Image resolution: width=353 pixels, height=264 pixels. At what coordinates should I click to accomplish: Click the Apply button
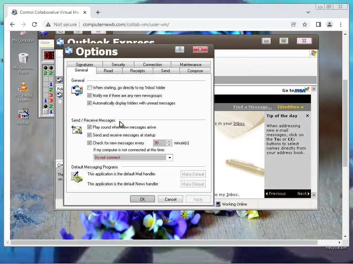(x=198, y=199)
